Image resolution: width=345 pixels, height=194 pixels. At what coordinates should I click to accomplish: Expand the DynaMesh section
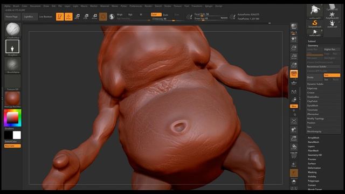312,106
